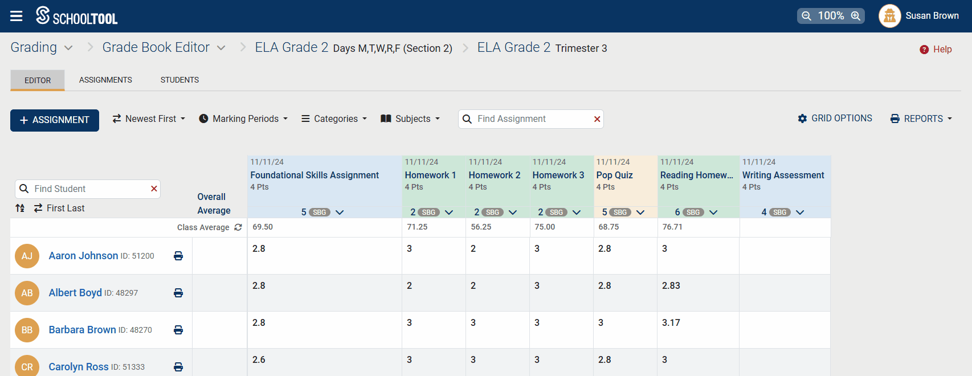The height and width of the screenshot is (376, 972).
Task: Select Barbara Brown's 3.17 grade cell
Action: tap(698, 330)
